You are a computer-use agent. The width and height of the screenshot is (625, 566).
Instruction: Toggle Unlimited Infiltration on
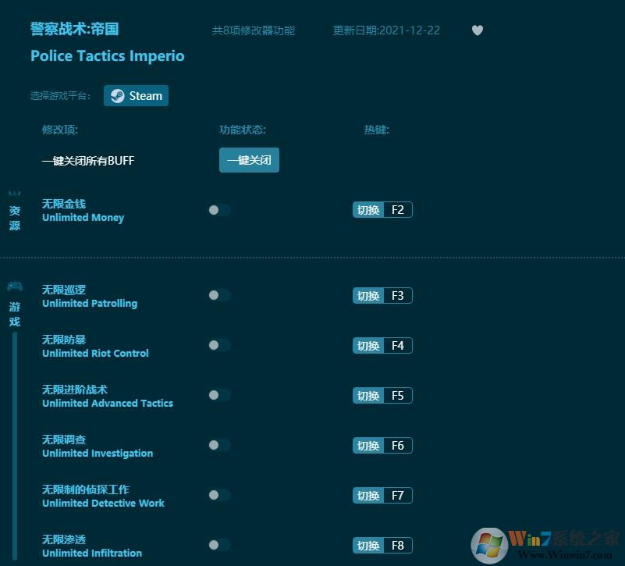click(218, 545)
